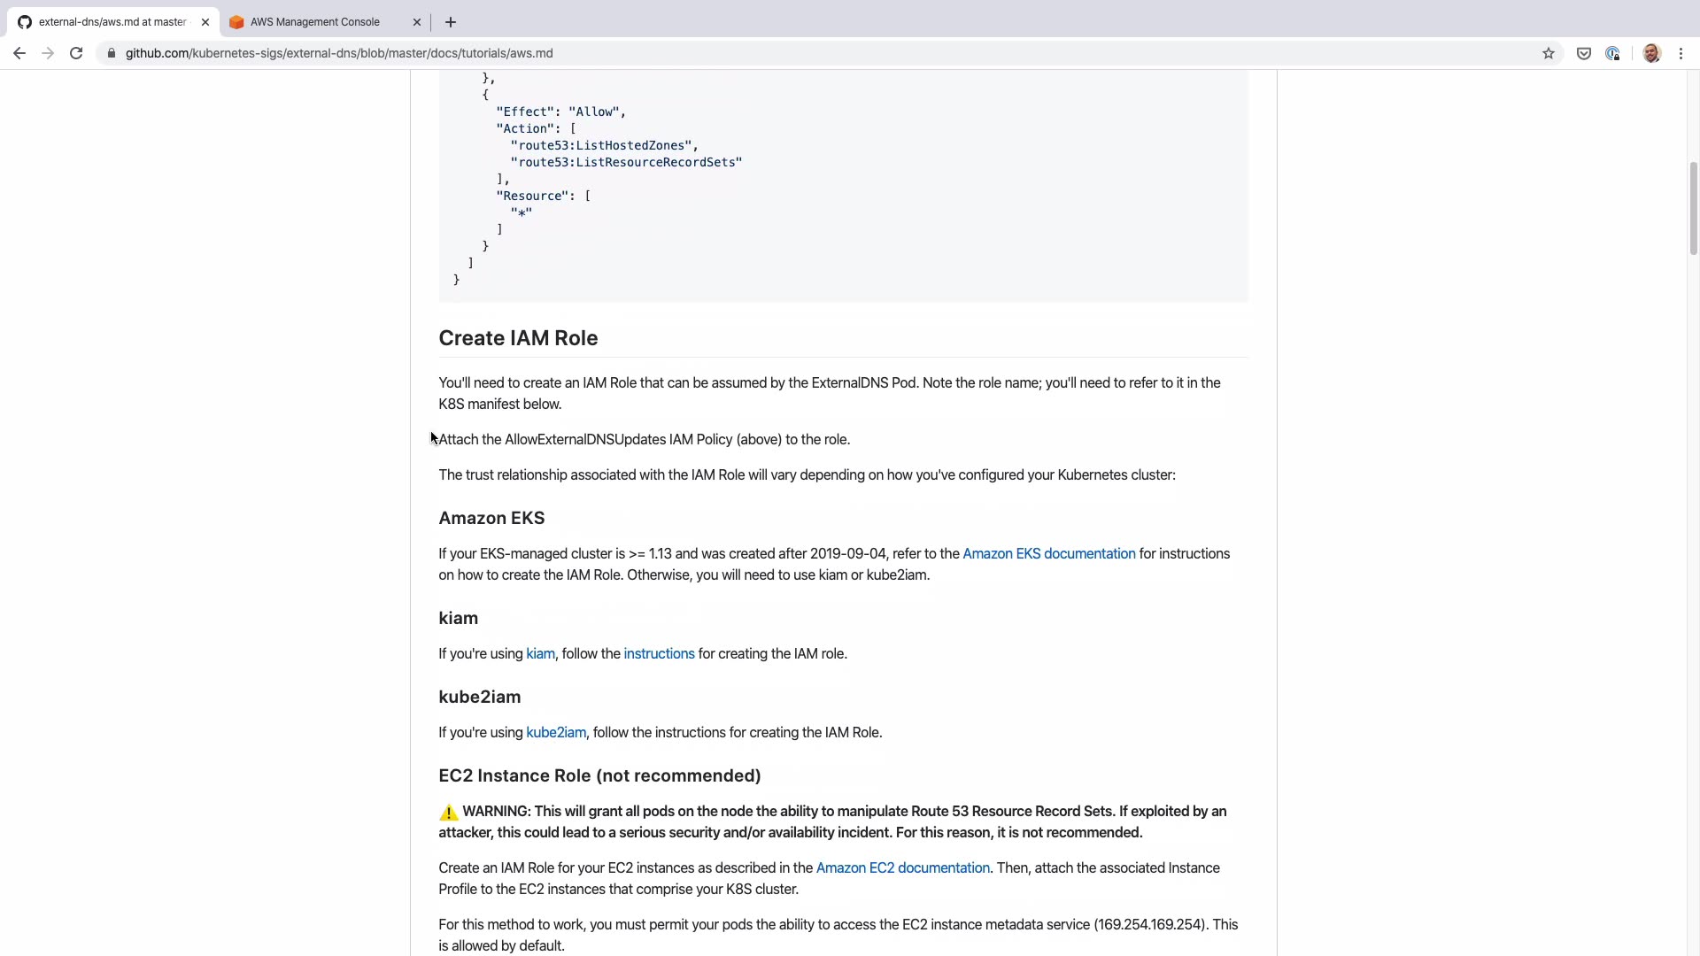
Task: Click the browser forward arrow
Action: coord(48,53)
